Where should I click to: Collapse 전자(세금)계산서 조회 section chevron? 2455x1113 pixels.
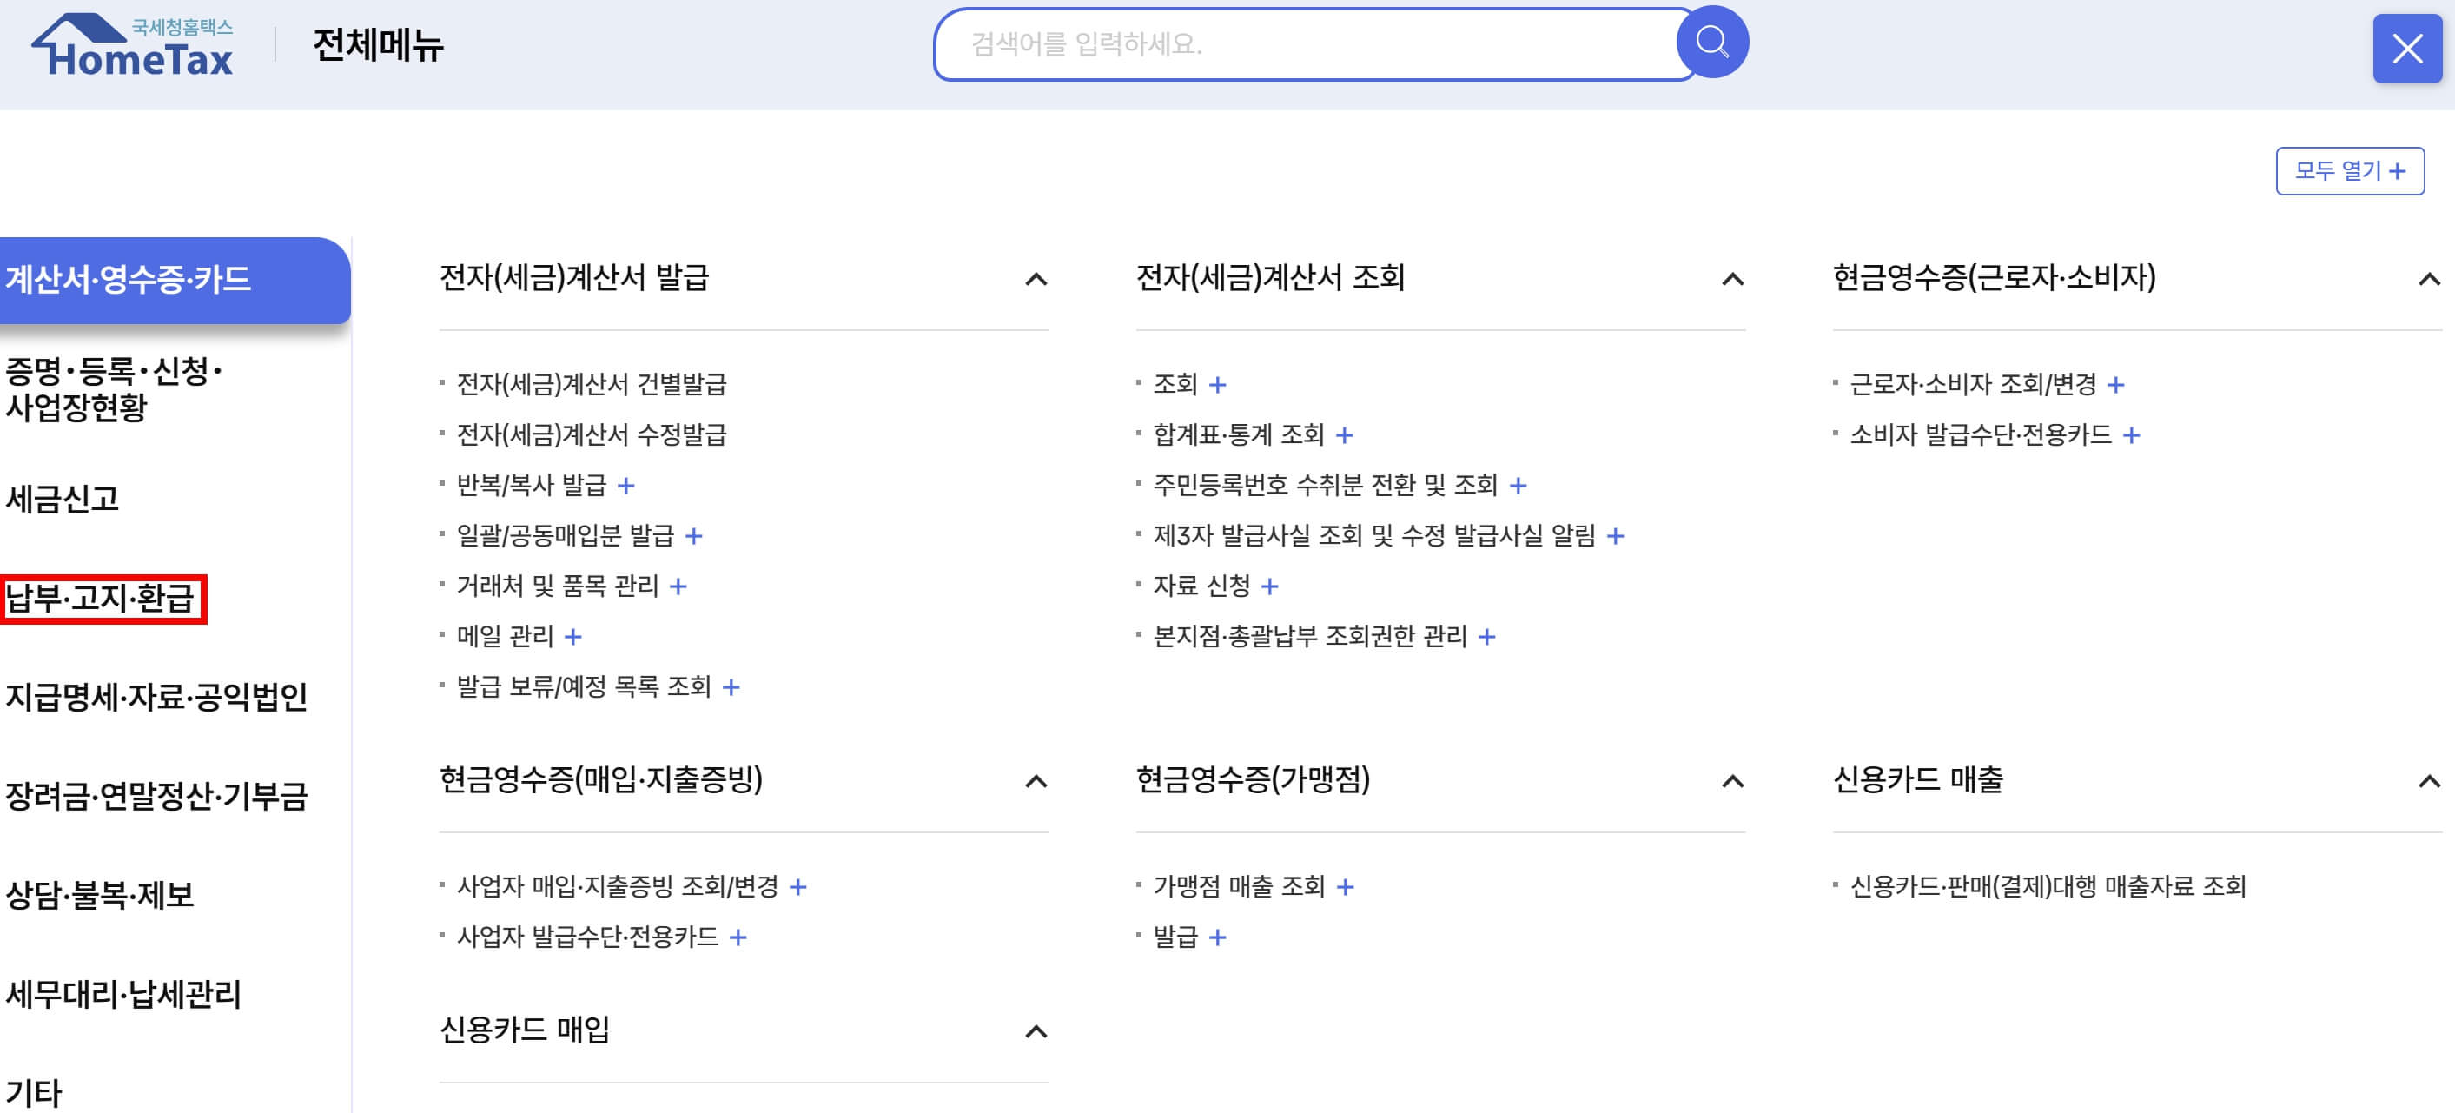coord(1732,279)
